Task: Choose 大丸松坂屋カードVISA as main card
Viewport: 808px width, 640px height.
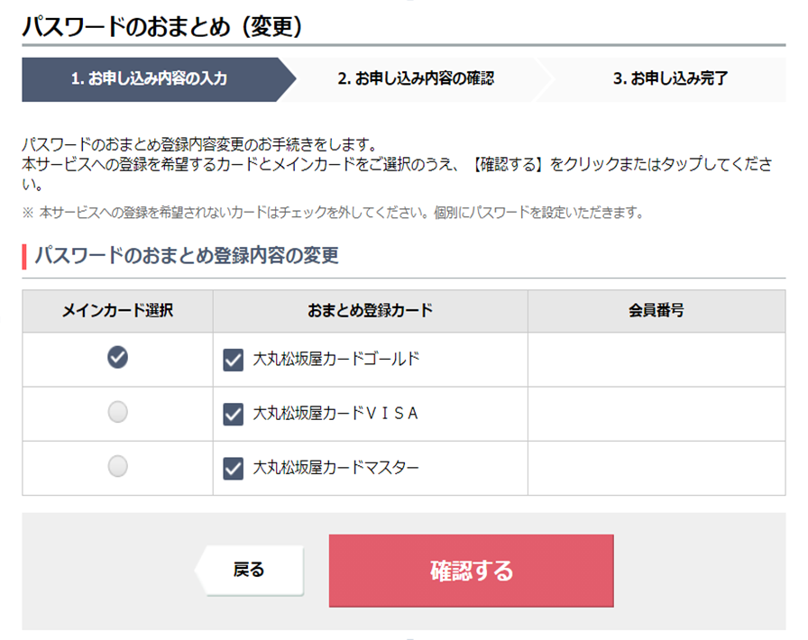Action: click(117, 412)
